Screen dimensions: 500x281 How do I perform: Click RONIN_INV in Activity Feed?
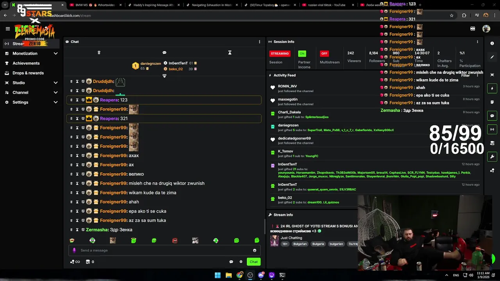point(287,86)
